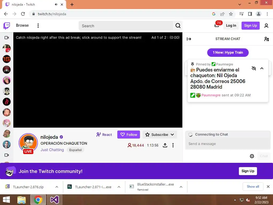Open the tab search chevron

click(x=240, y=4)
